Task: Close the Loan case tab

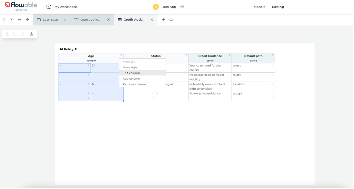Action: point(65,20)
